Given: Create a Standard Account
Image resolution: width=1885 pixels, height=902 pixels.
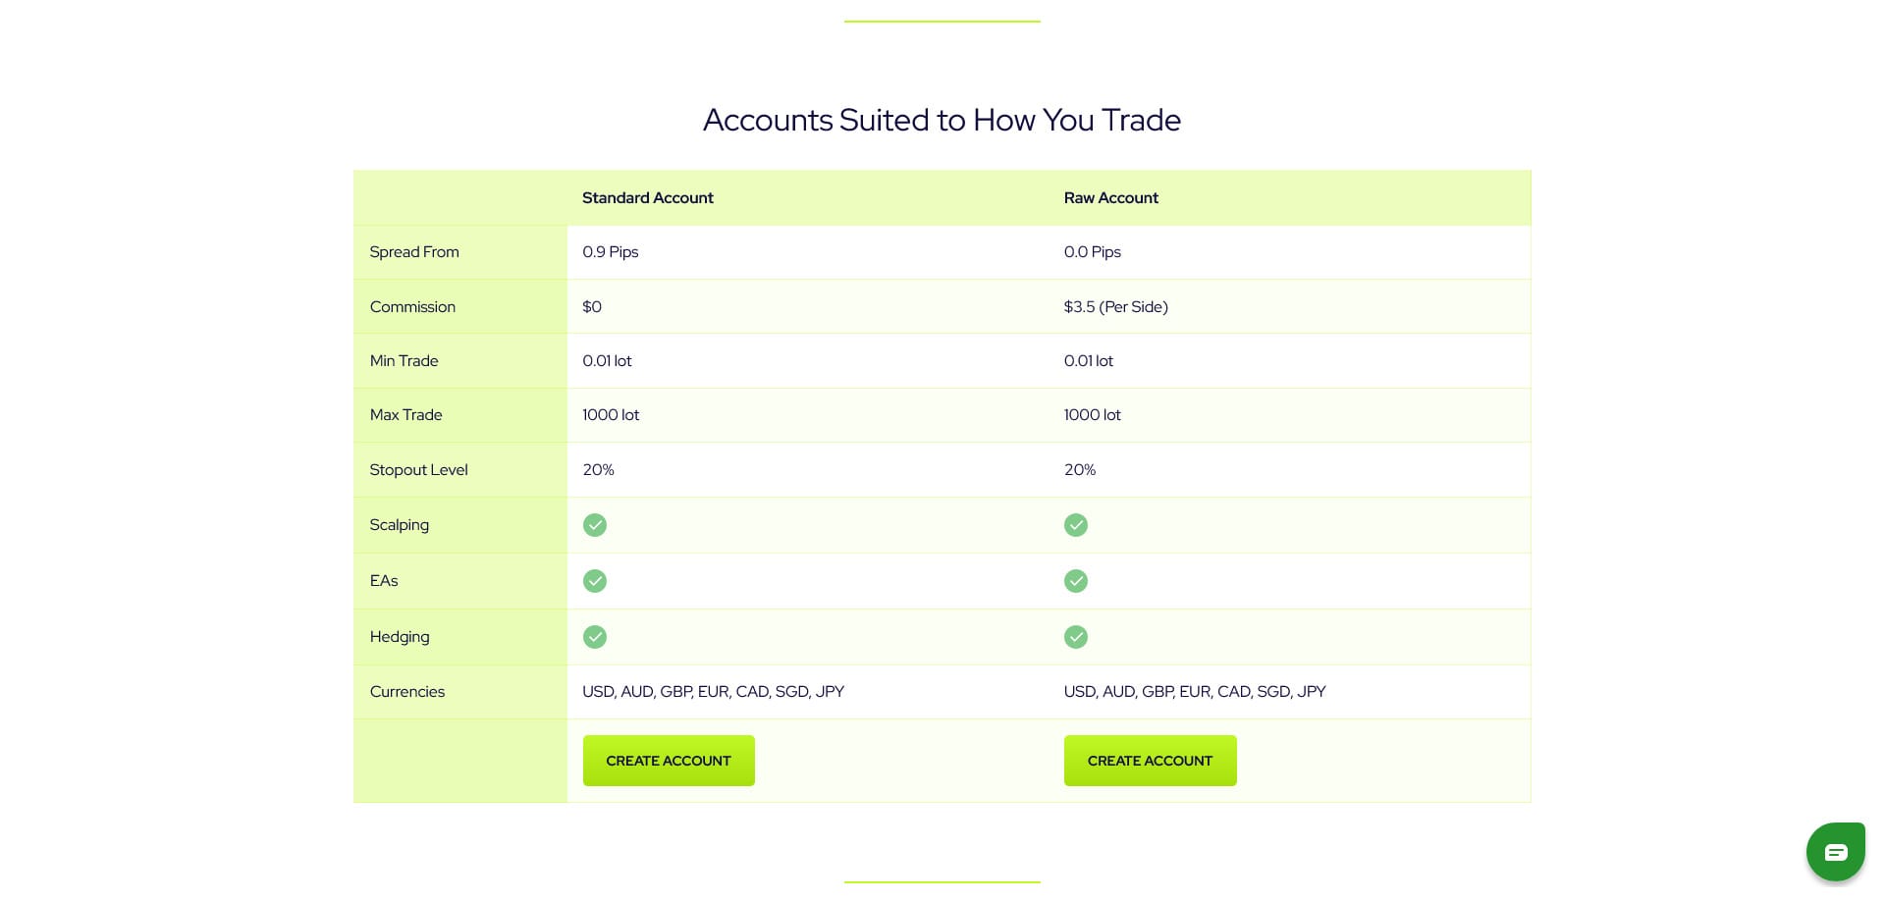Looking at the screenshot, I should click(669, 761).
